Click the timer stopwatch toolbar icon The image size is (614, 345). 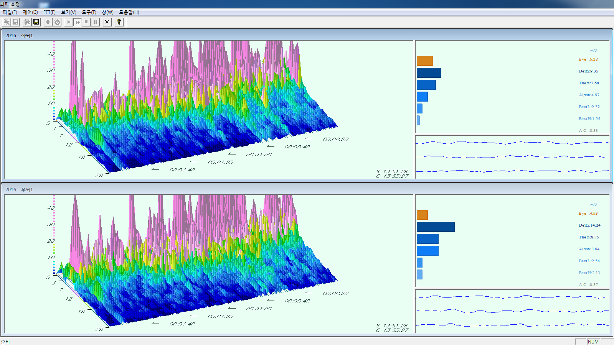(57, 22)
